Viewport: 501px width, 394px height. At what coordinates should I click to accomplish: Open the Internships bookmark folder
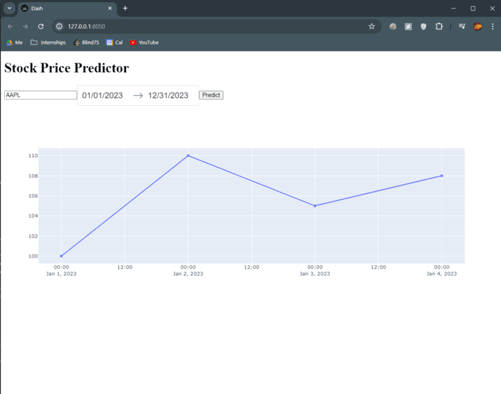point(48,42)
